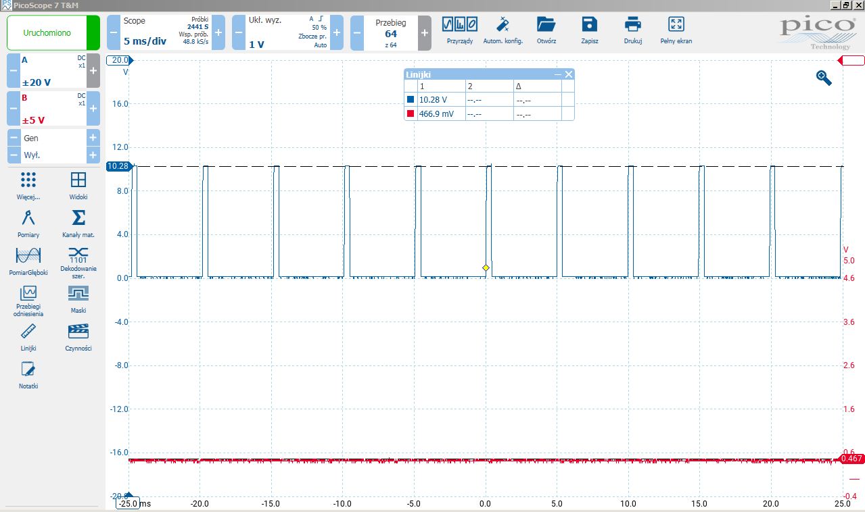
Task: Select the red 0.467 ruler handle
Action: [x=851, y=459]
